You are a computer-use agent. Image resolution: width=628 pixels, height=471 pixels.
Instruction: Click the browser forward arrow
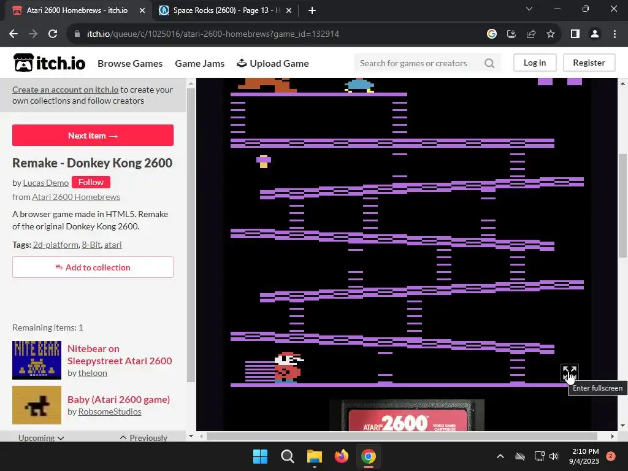coord(33,34)
